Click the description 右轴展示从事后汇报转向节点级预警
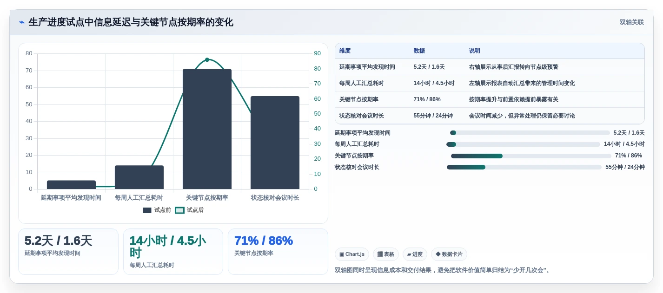 [514, 67]
